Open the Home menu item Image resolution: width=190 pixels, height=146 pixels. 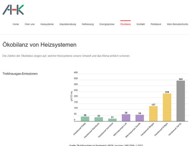pos(16,24)
